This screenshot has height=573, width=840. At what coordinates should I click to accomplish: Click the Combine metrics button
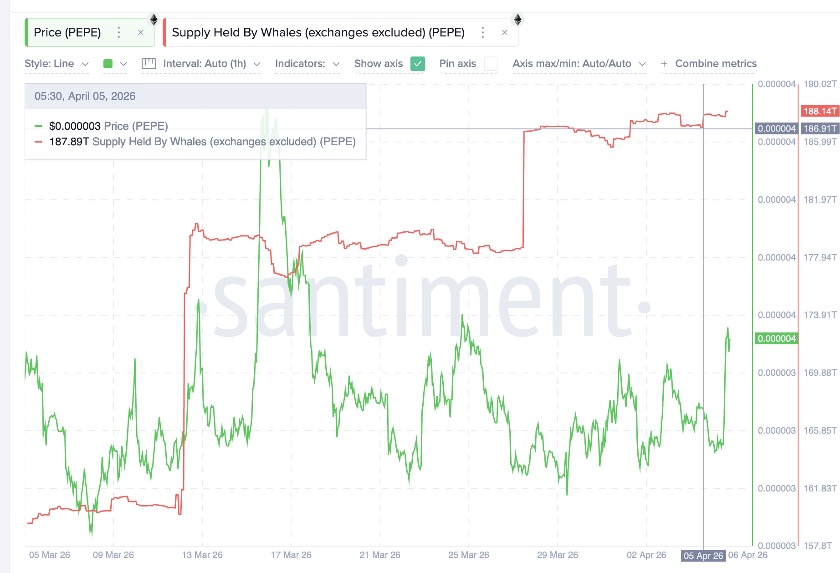[x=715, y=64]
